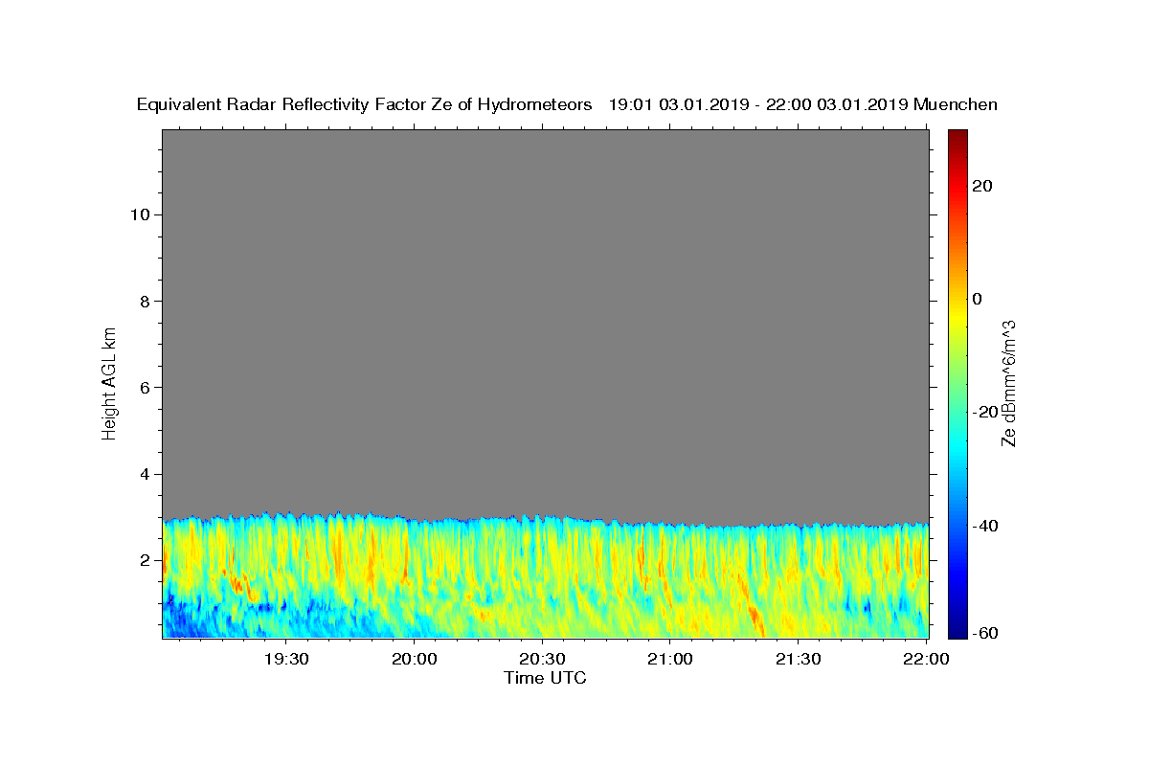Click the '20:00' time tick label
Image resolution: width=1149 pixels, height=766 pixels.
[x=415, y=659]
